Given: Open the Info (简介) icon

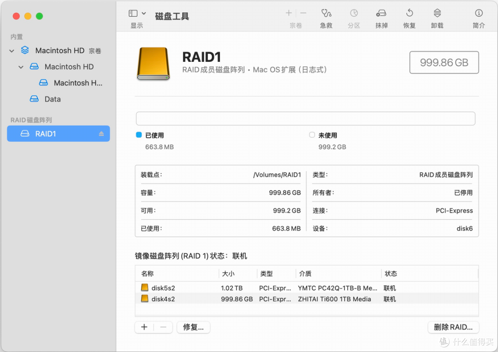Looking at the screenshot, I should 479,13.
